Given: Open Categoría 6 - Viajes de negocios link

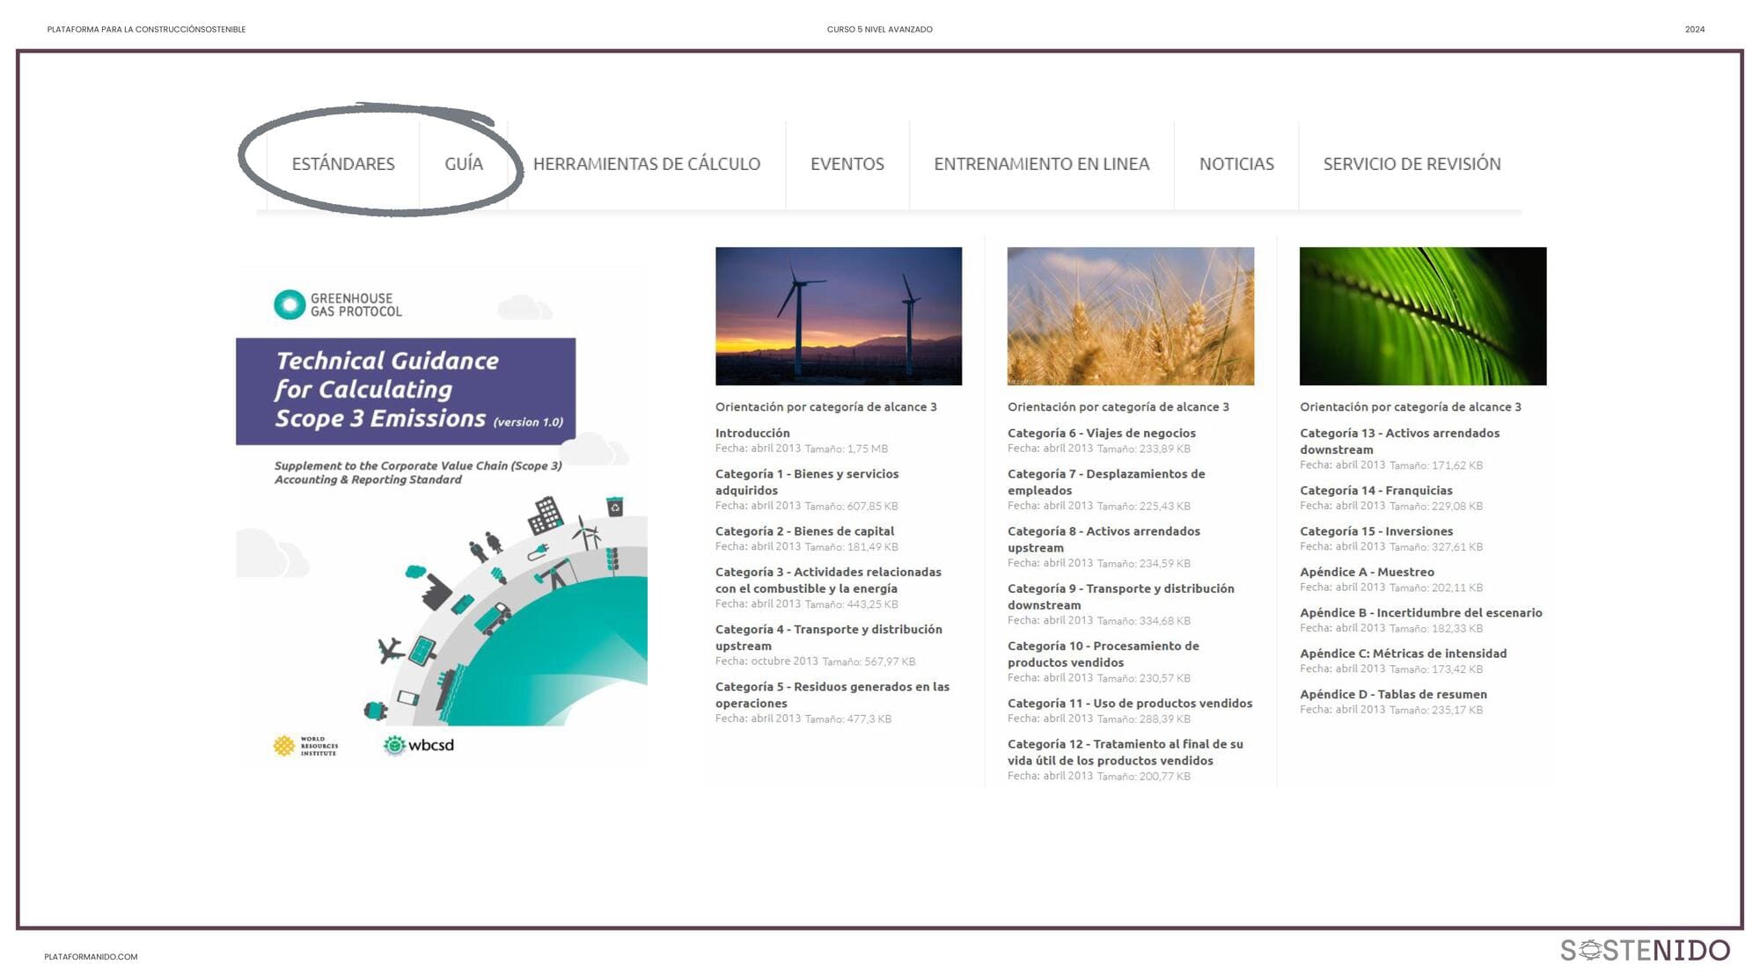Looking at the screenshot, I should pos(1101,433).
